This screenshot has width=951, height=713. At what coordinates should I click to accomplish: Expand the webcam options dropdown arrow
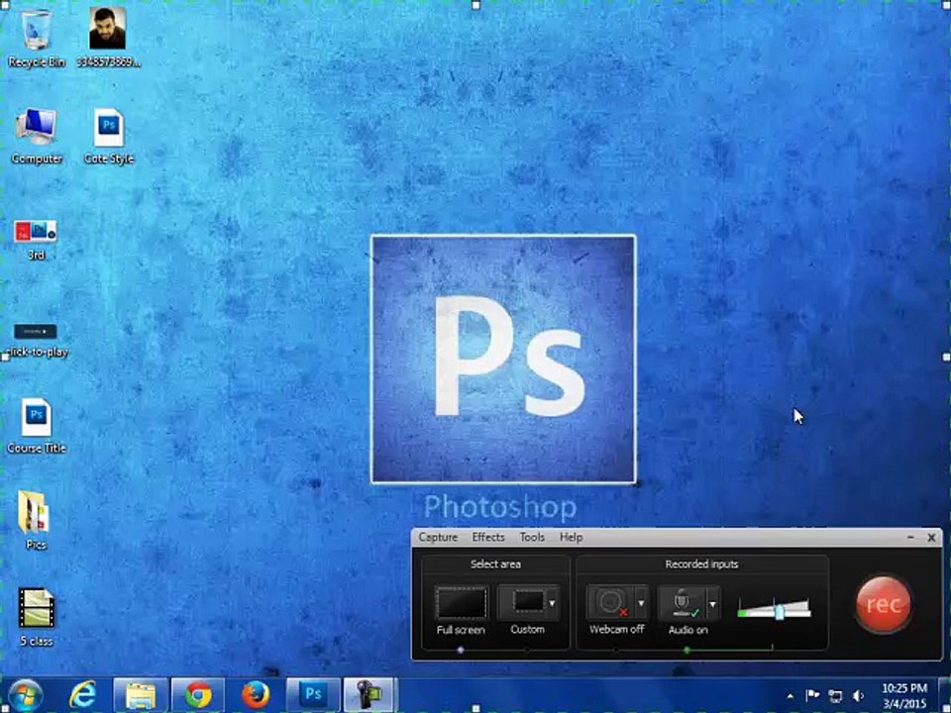(x=641, y=603)
